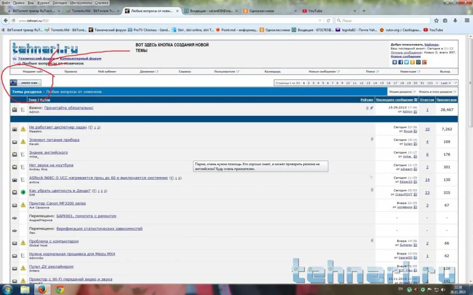473x295 pixels.
Task: Open thread 'Нужна нормальная прошивка для Meizu MX4'
Action: point(72,254)
